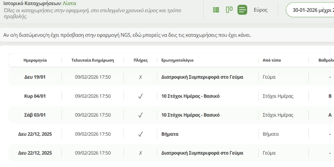Open the Διατροφική Συμπεριφορά στο Γεύμα entry for Δευ 19/01
The width and height of the screenshot is (334, 167).
[202, 77]
